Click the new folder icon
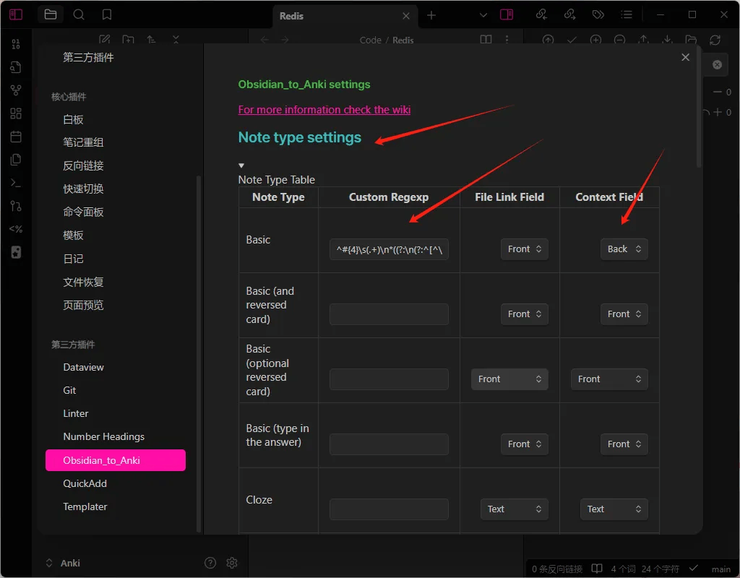740x578 pixels. click(128, 40)
